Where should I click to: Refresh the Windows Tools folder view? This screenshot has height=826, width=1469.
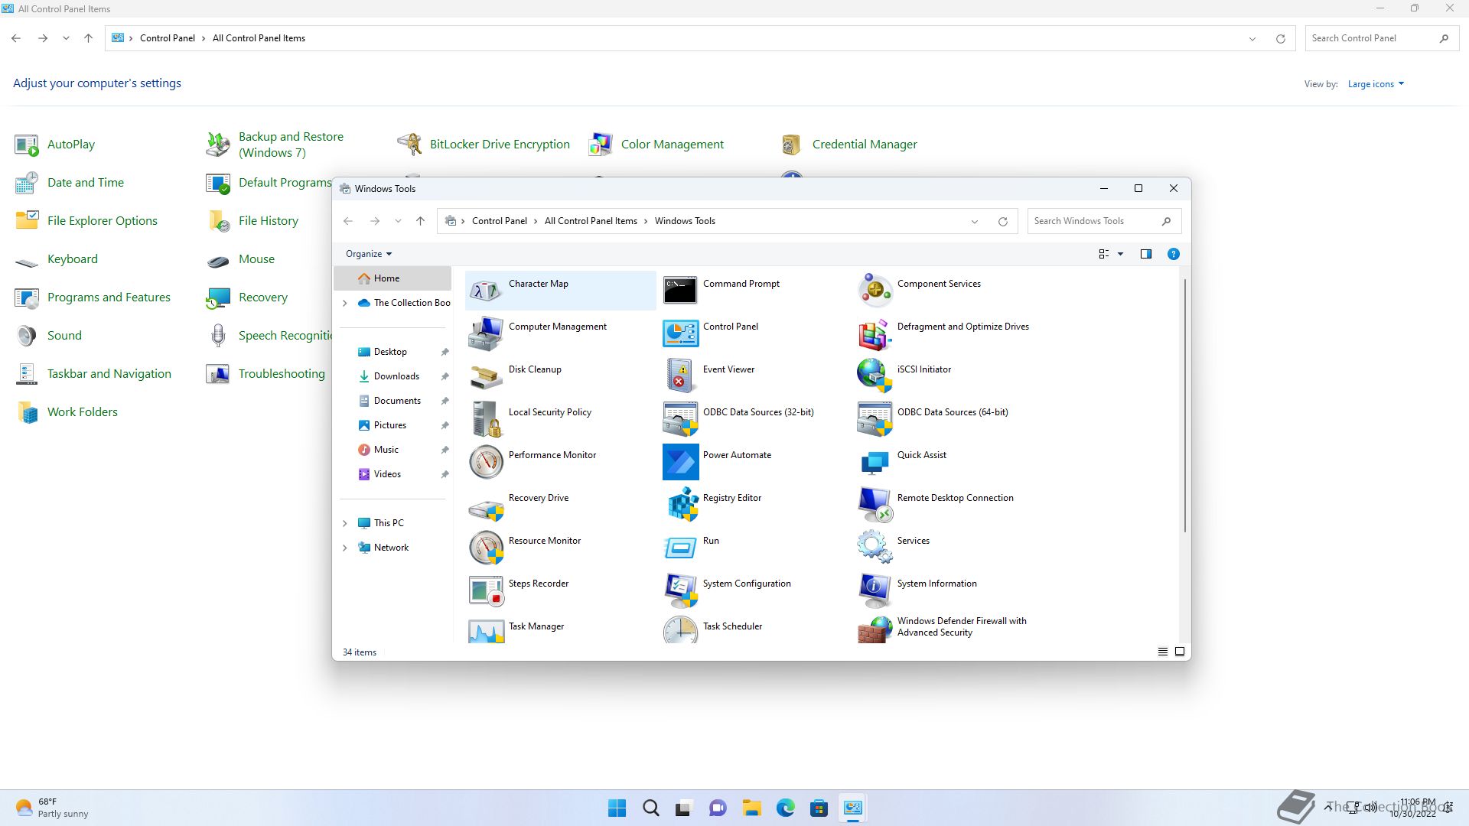1002,221
